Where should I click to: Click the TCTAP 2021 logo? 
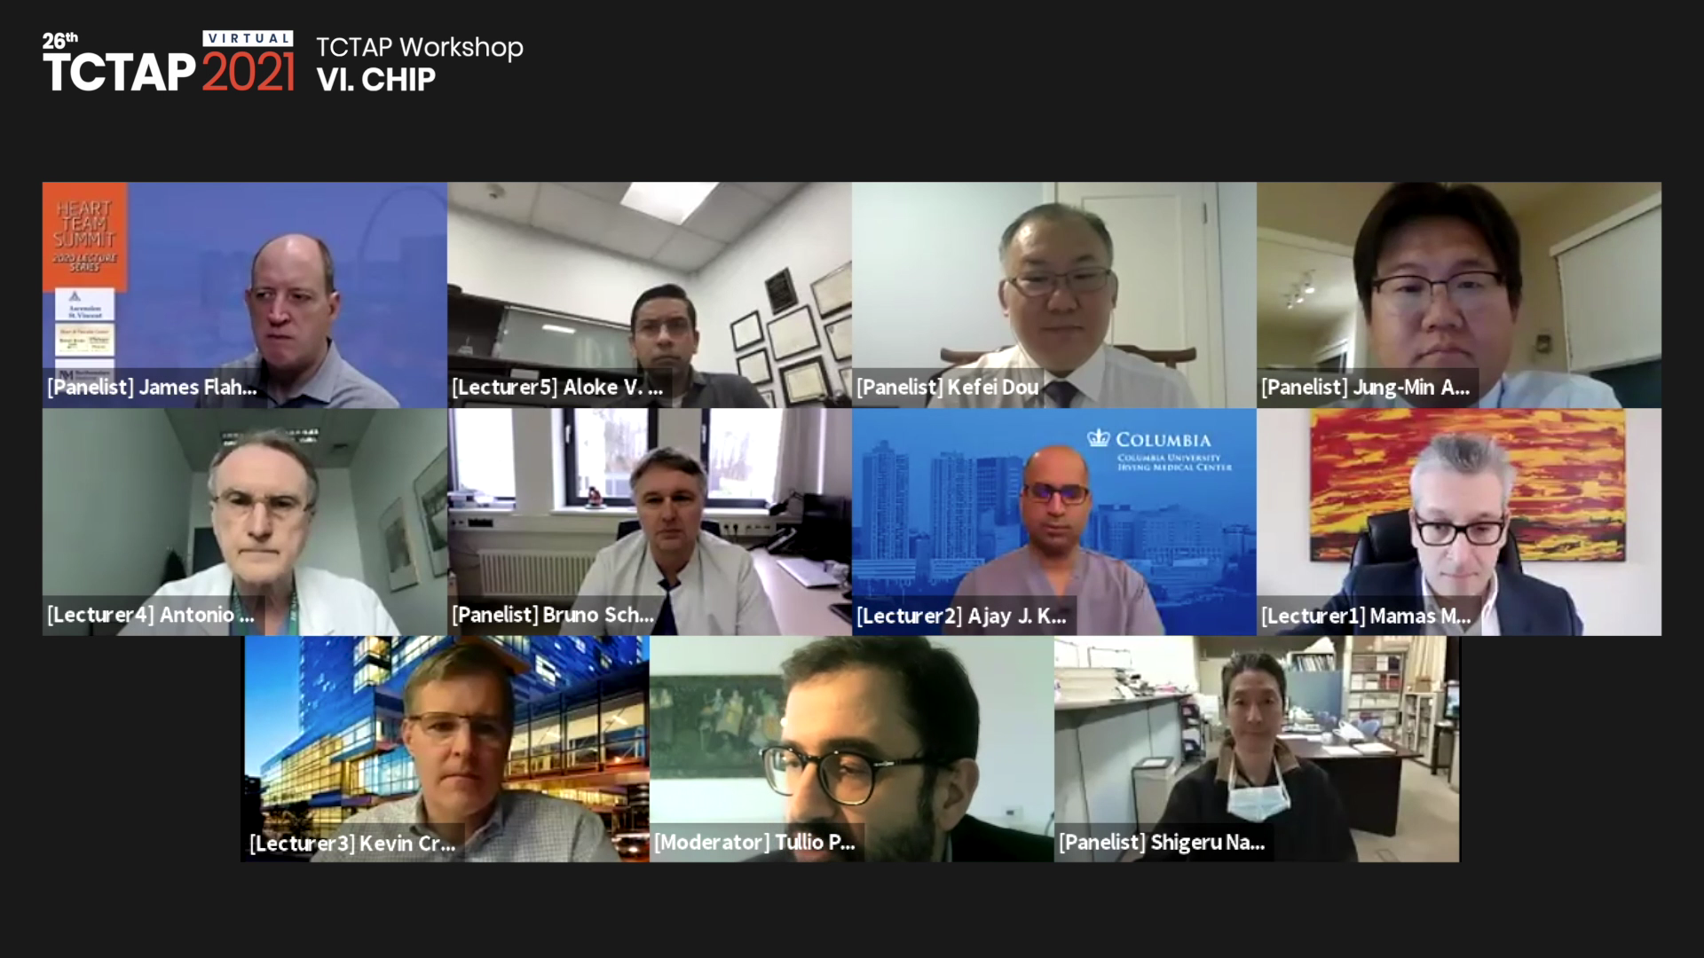click(169, 63)
